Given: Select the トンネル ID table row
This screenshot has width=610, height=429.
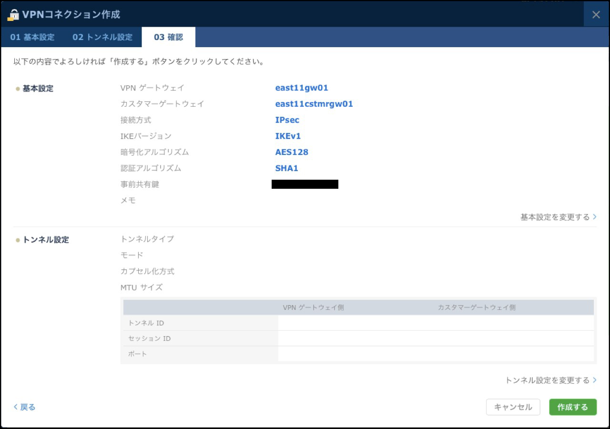Looking at the screenshot, I should pos(357,323).
